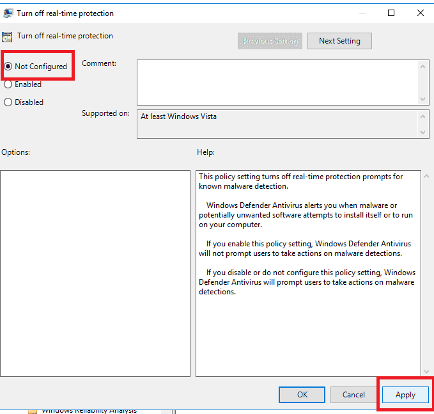This screenshot has width=434, height=414.
Task: Choose the Disabled radio option
Action: (x=8, y=102)
